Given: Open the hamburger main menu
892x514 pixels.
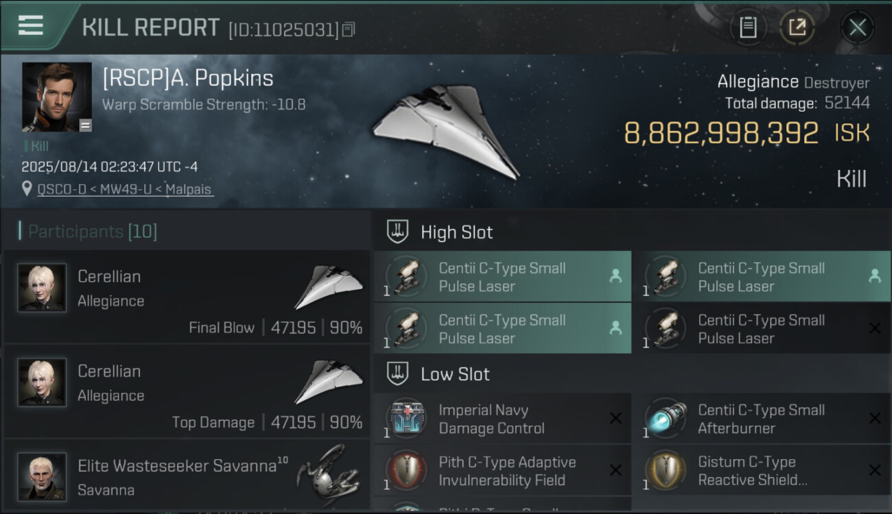Looking at the screenshot, I should [x=31, y=26].
